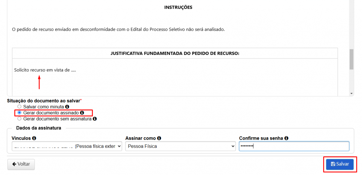The height and width of the screenshot is (175, 362).
Task: Expand the Assinar como Pessoa Física dropdown
Action: click(x=180, y=146)
